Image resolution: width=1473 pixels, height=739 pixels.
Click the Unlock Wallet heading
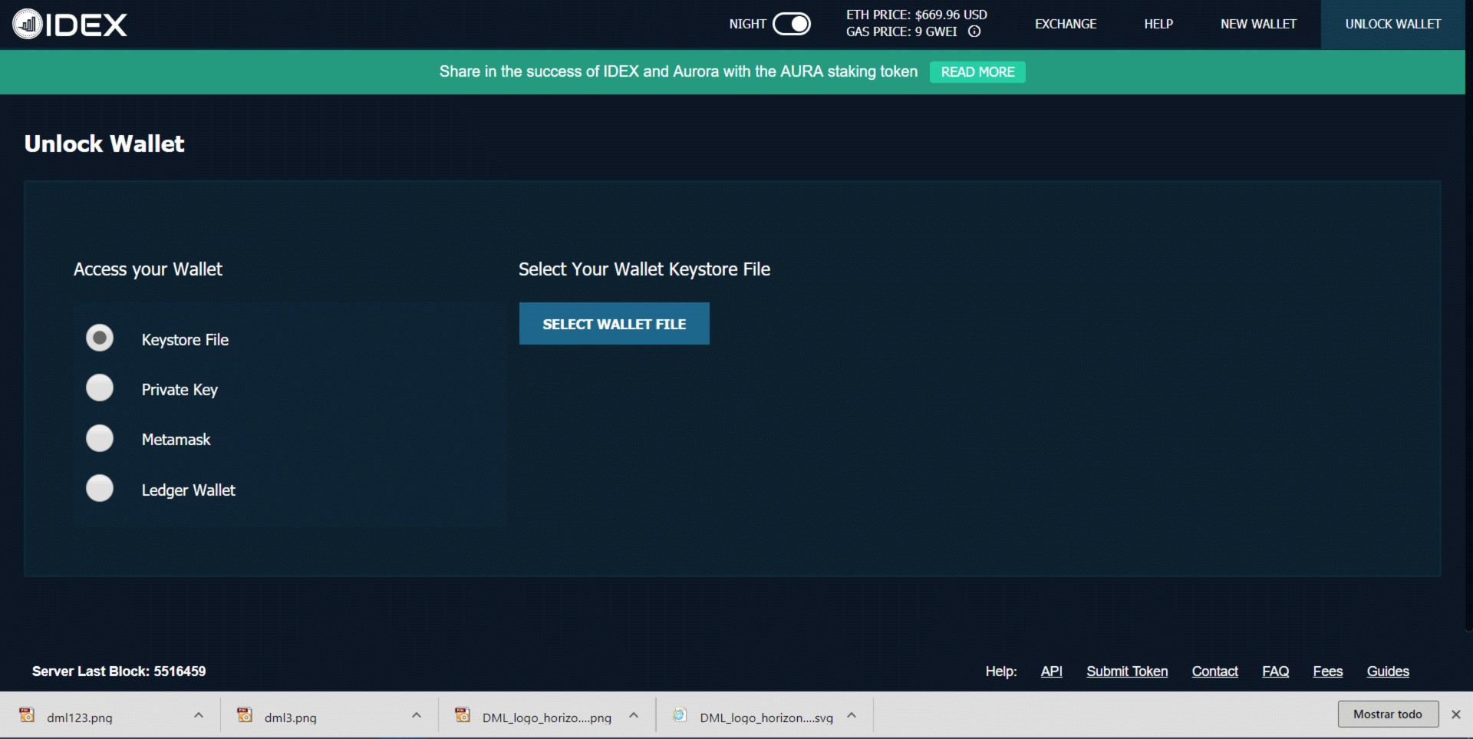pos(104,144)
